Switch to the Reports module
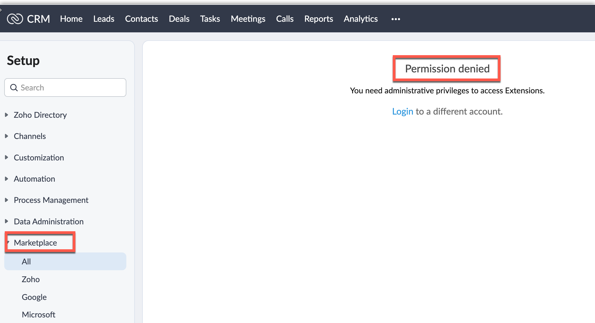 (318, 19)
